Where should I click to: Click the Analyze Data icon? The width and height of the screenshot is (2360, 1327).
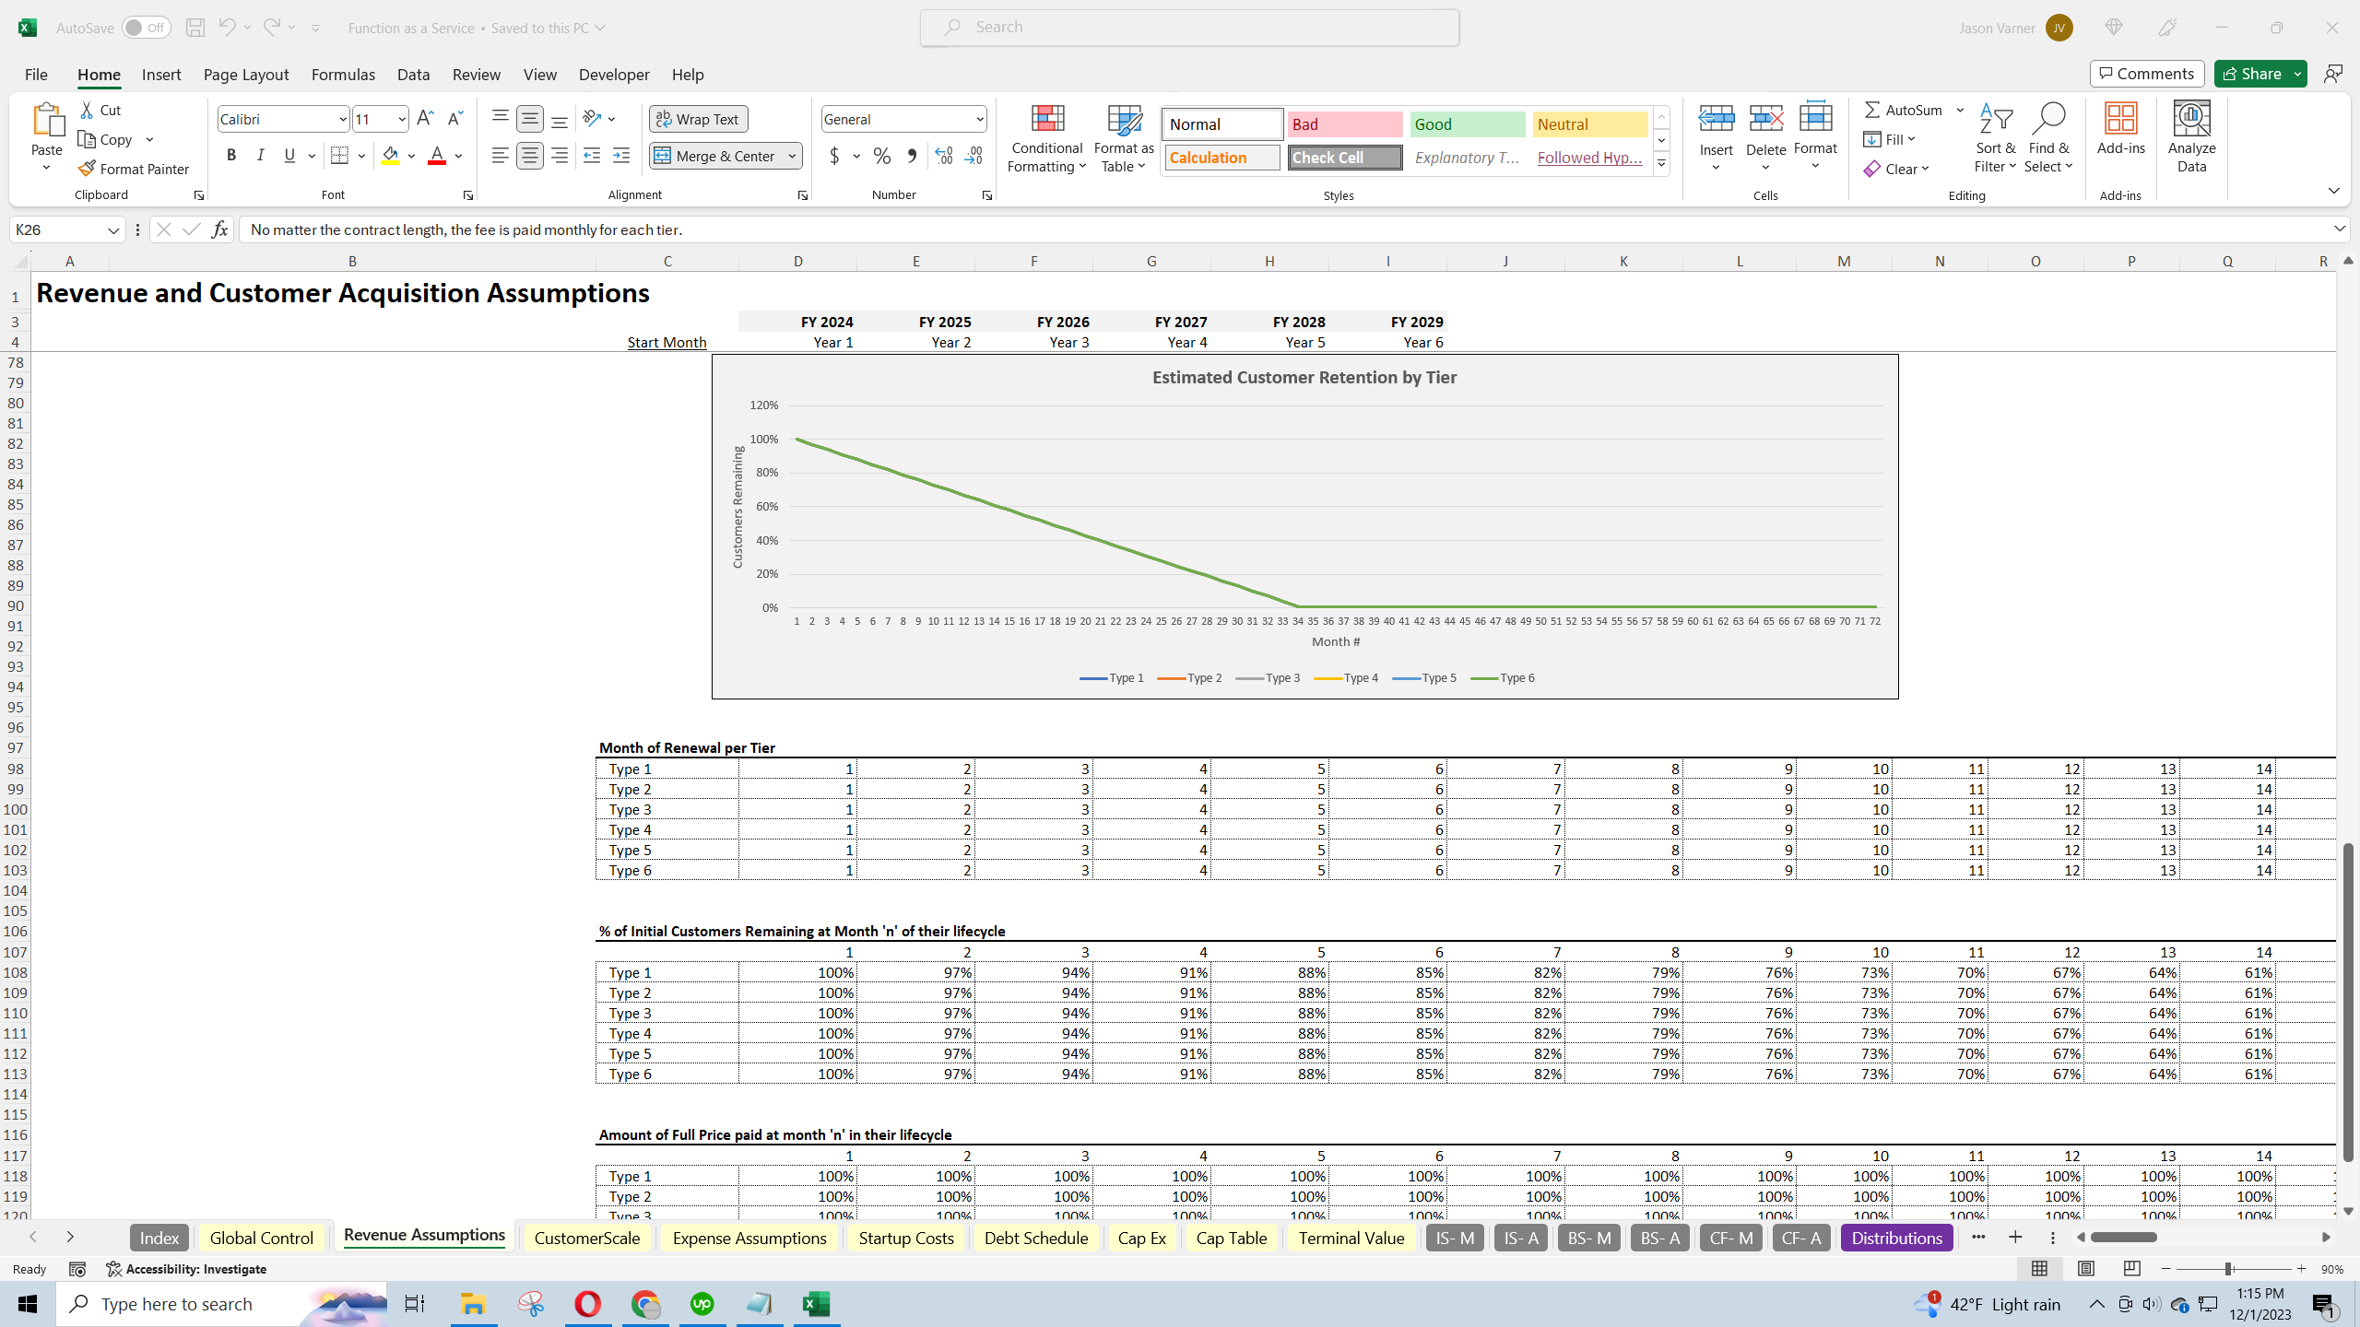2191,120
